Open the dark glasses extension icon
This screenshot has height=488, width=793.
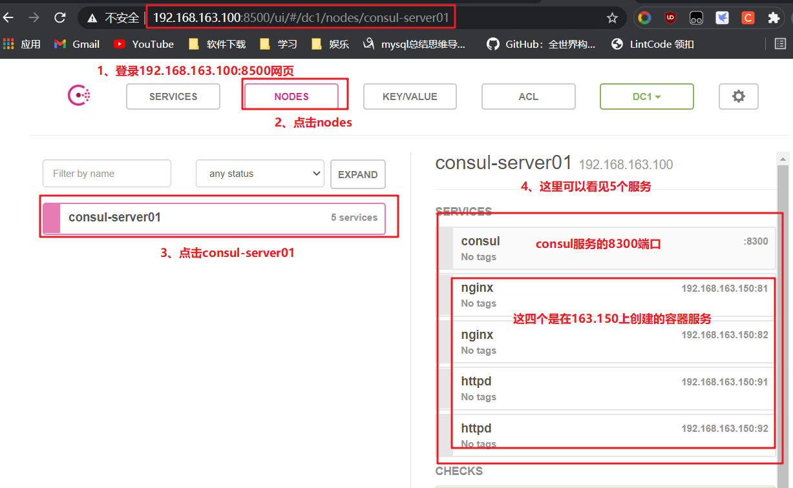(x=696, y=18)
